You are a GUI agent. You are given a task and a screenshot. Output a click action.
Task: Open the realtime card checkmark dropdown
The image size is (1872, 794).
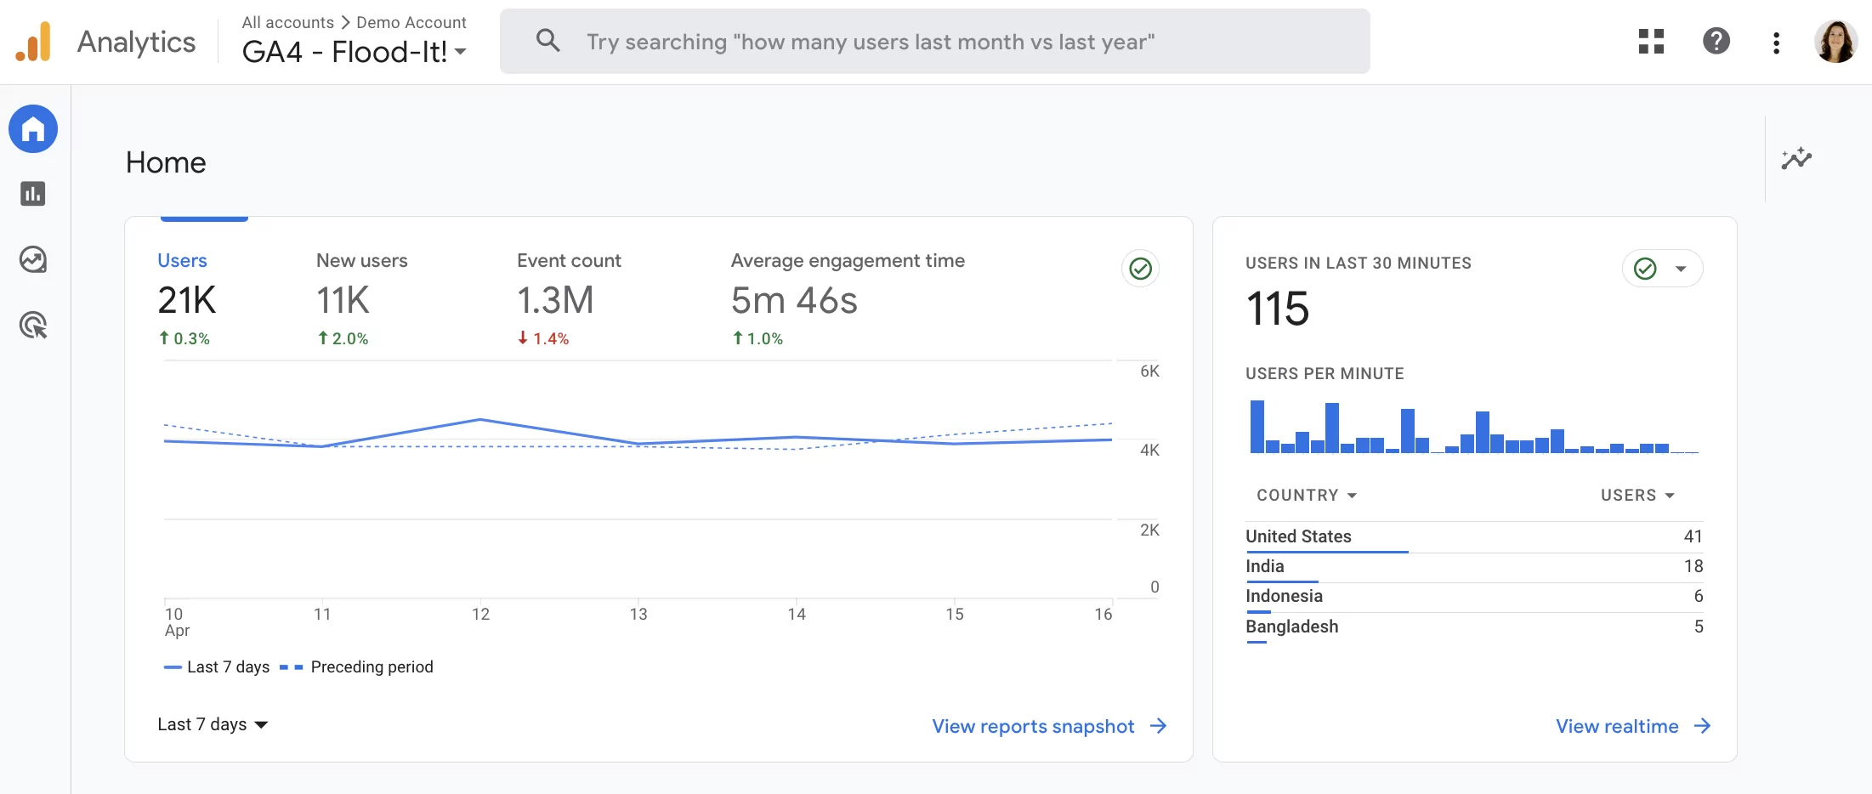point(1662,269)
